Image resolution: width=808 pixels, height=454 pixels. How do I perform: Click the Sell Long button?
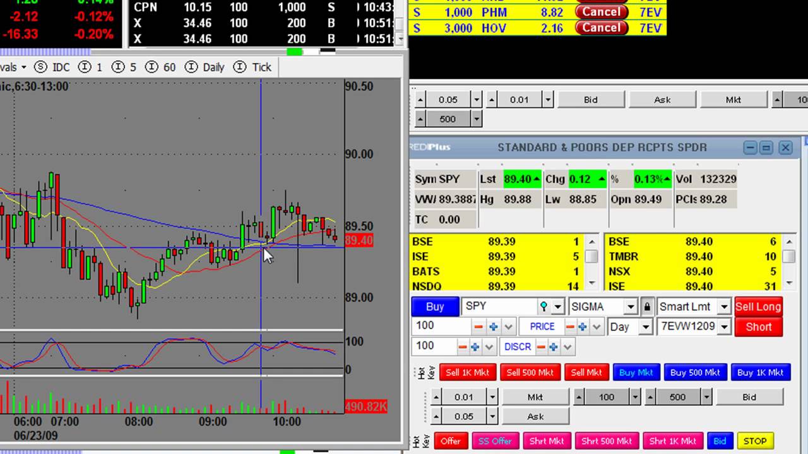click(758, 306)
